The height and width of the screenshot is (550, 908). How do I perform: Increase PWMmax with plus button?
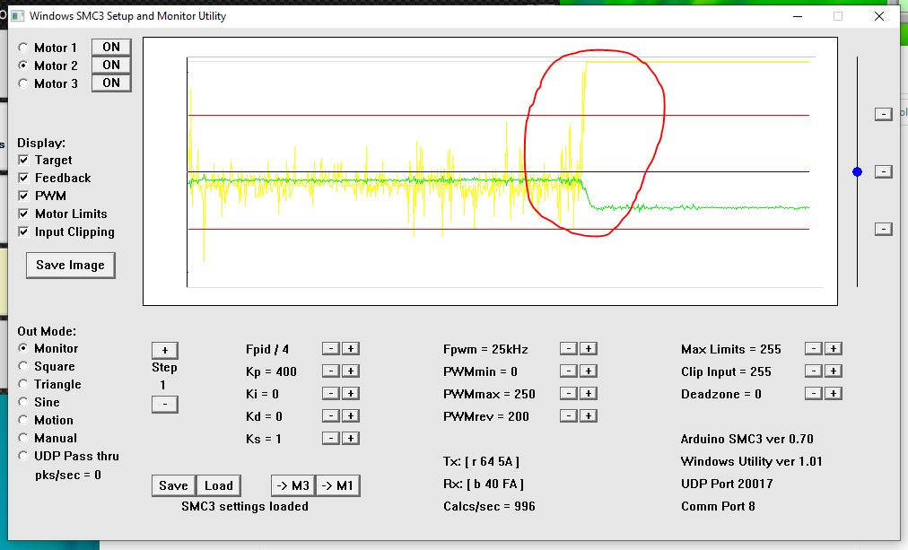point(588,393)
